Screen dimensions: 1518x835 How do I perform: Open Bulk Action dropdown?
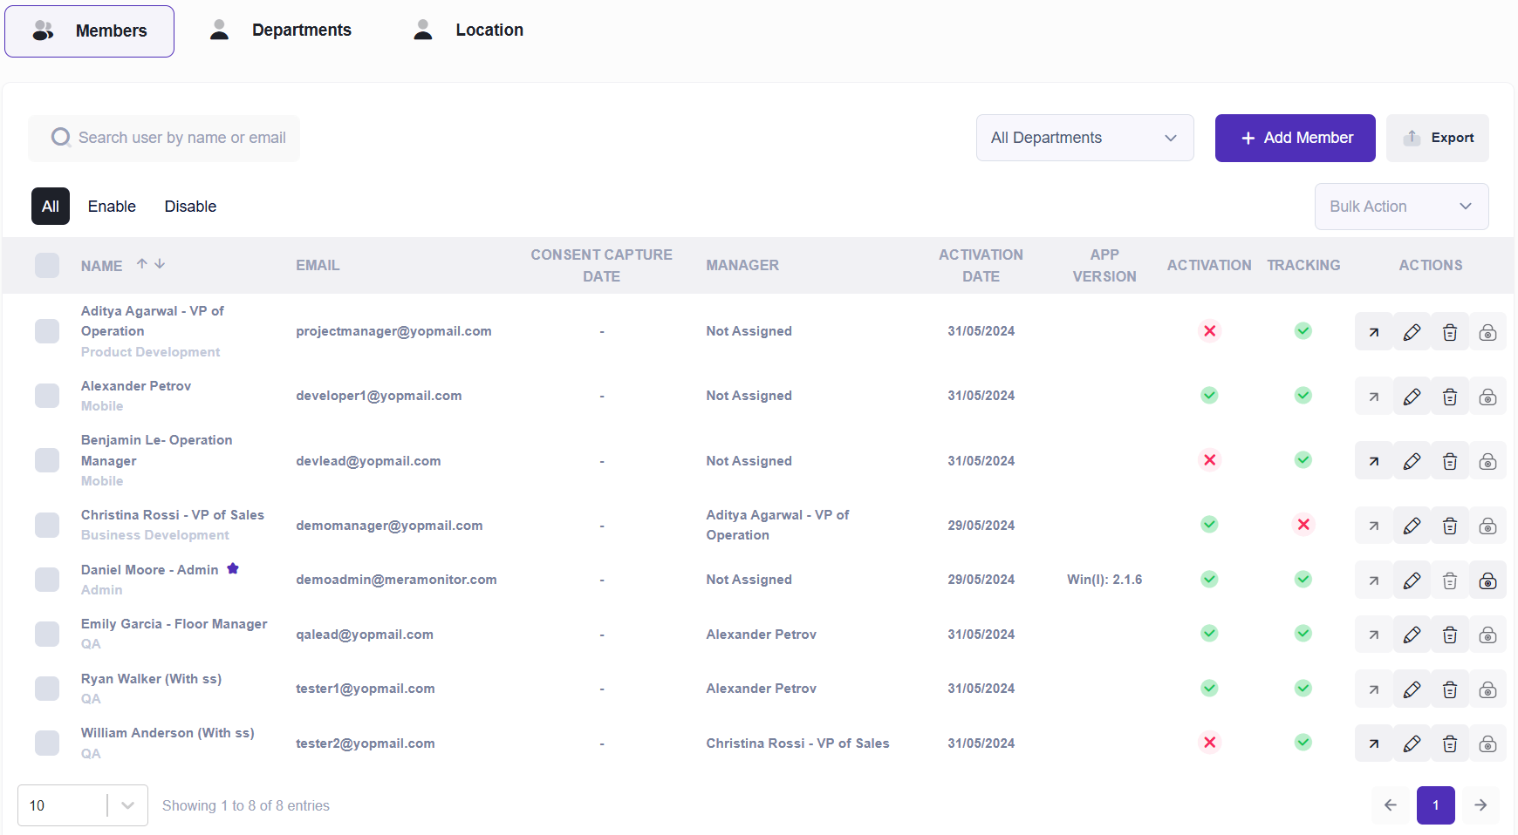tap(1401, 207)
